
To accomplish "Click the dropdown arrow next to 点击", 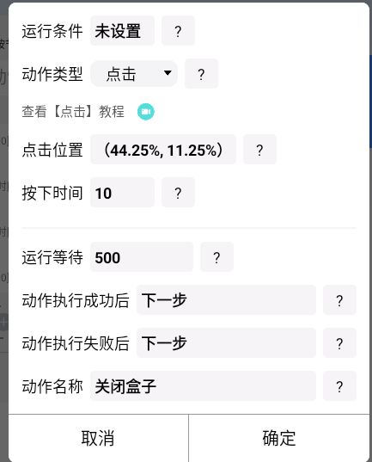I will [x=168, y=73].
